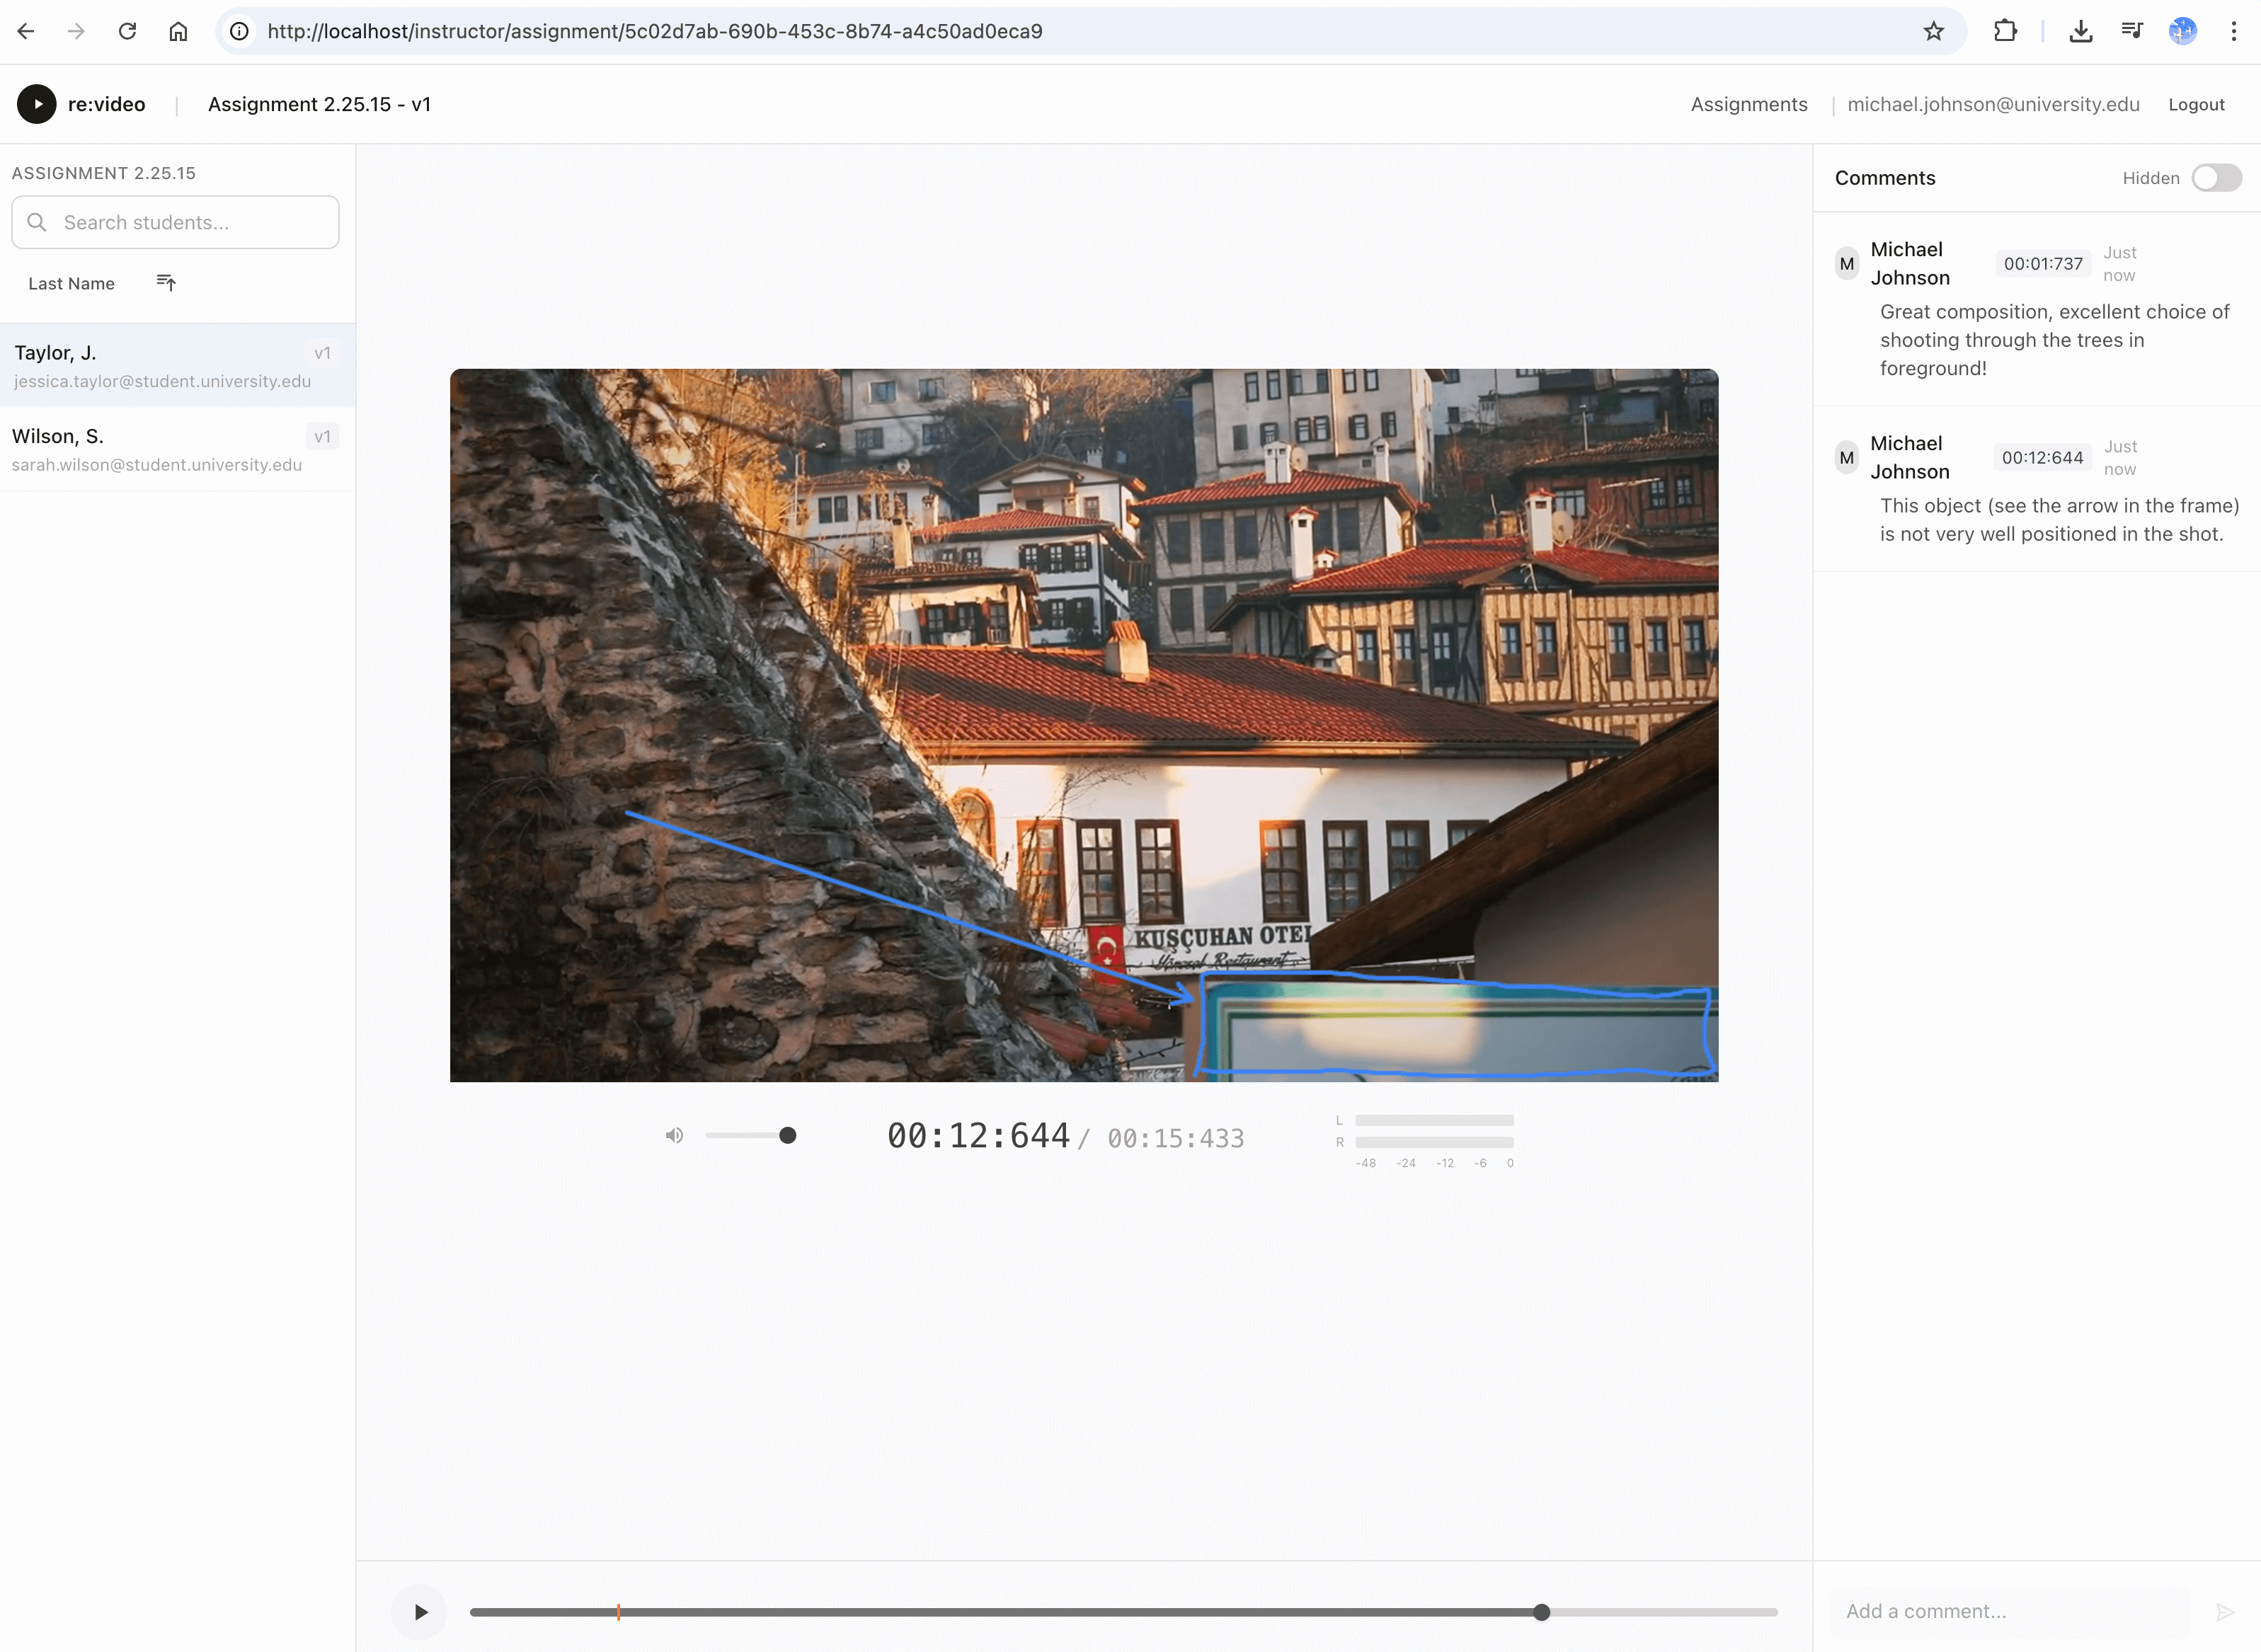2261x1652 pixels.
Task: Click Michael Johnson's avatar on the first comment
Action: pyautogui.click(x=1847, y=263)
